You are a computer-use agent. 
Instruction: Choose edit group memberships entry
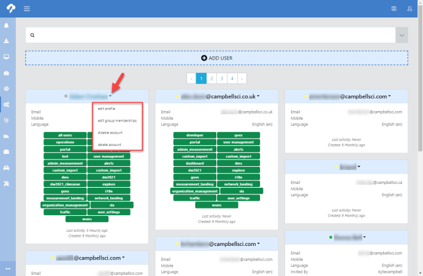pos(117,121)
